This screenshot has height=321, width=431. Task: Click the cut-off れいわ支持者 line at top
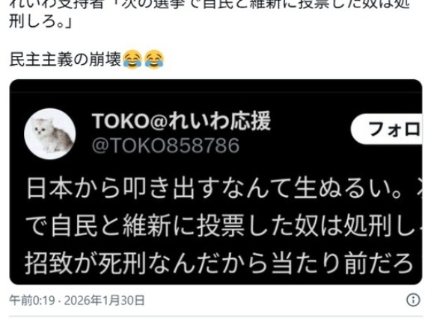[210, 4]
